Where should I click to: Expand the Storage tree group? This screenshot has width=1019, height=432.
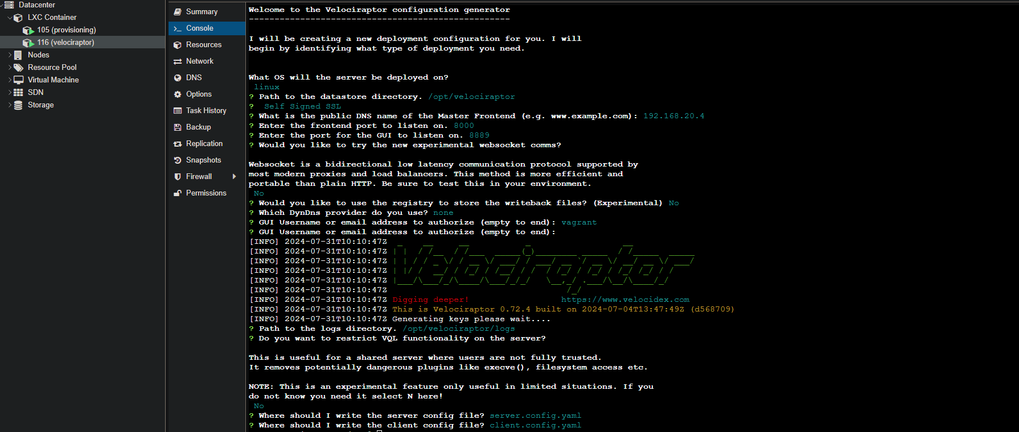10,105
